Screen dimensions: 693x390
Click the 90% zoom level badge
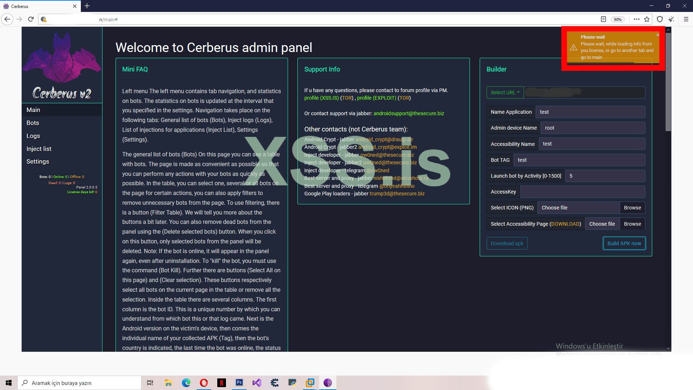point(618,19)
